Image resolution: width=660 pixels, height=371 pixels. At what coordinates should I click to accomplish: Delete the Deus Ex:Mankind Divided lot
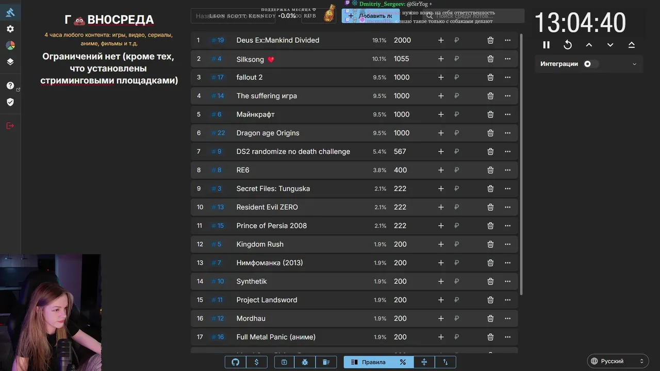490,40
